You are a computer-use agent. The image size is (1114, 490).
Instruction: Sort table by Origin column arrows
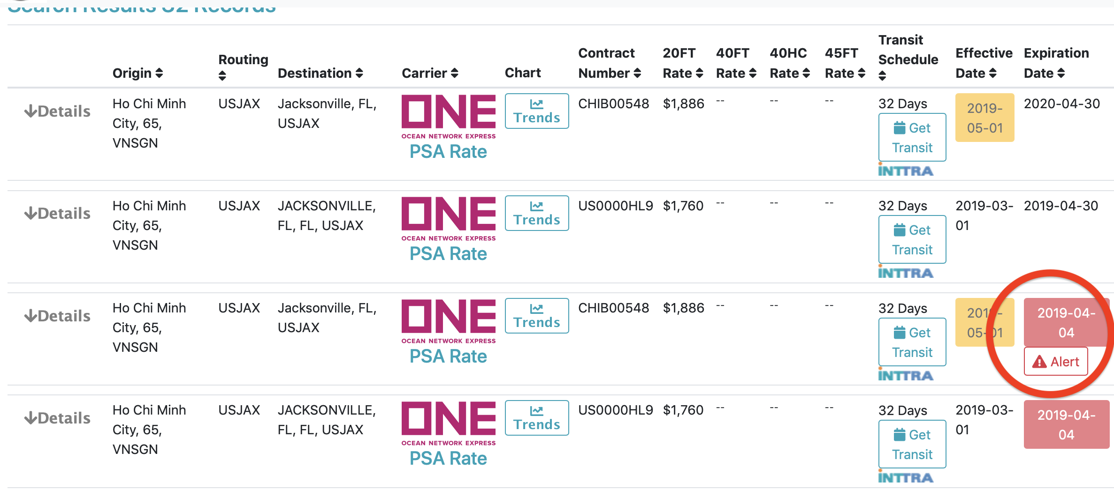(x=160, y=73)
